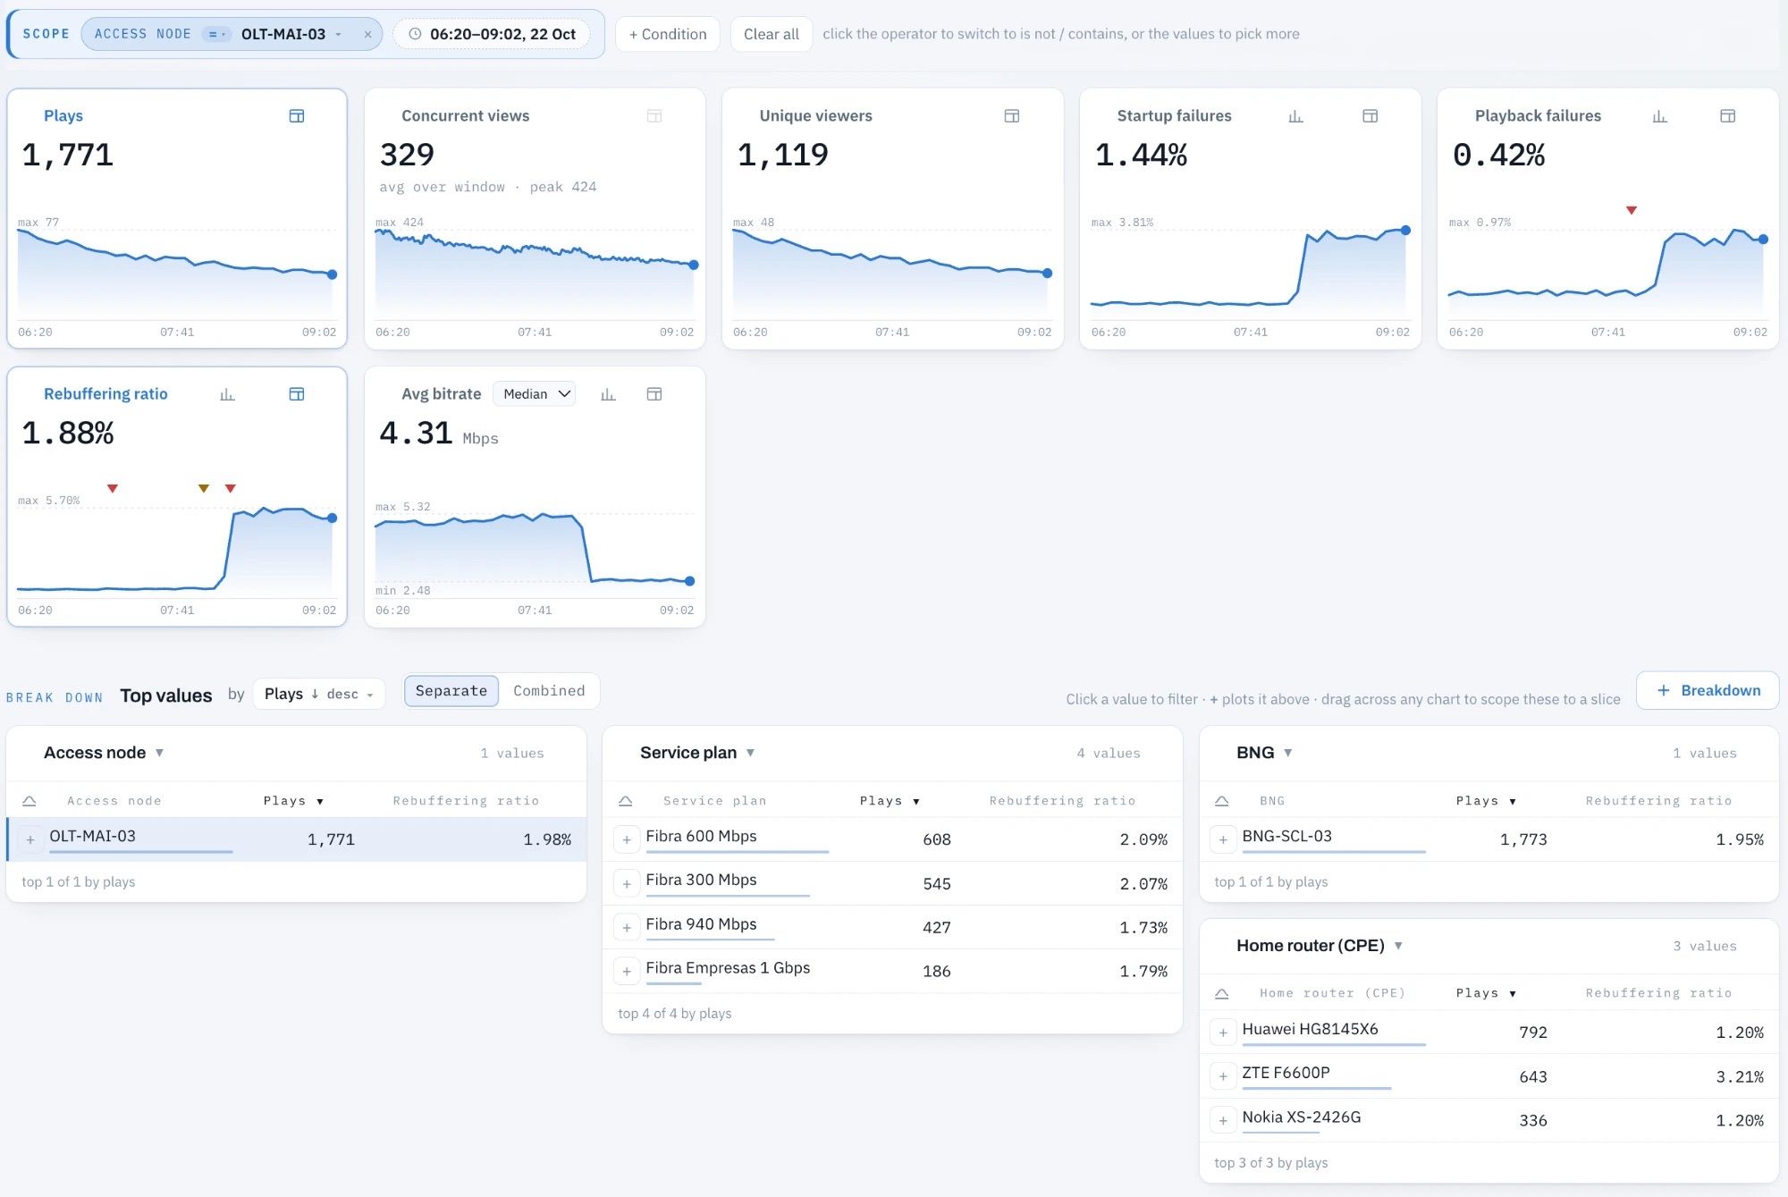Open bar chart icon on Startup failures card
This screenshot has height=1197, width=1788.
[1296, 116]
